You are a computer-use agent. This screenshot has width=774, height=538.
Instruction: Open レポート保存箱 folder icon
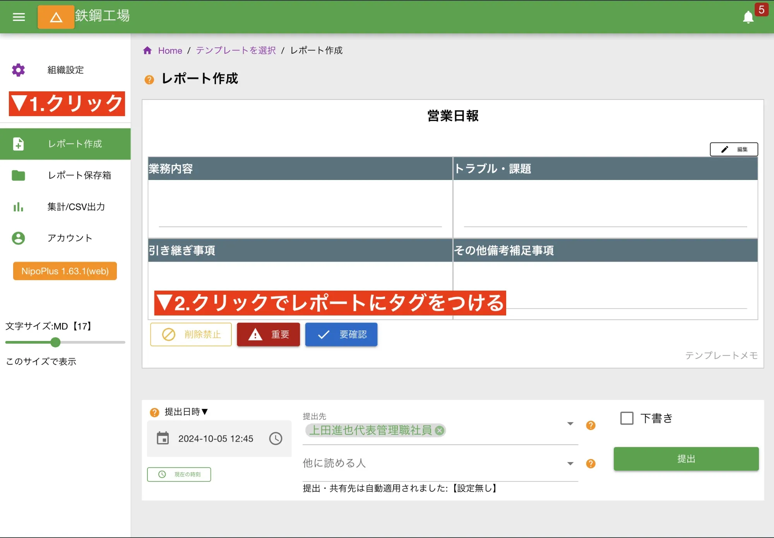pyautogui.click(x=18, y=175)
